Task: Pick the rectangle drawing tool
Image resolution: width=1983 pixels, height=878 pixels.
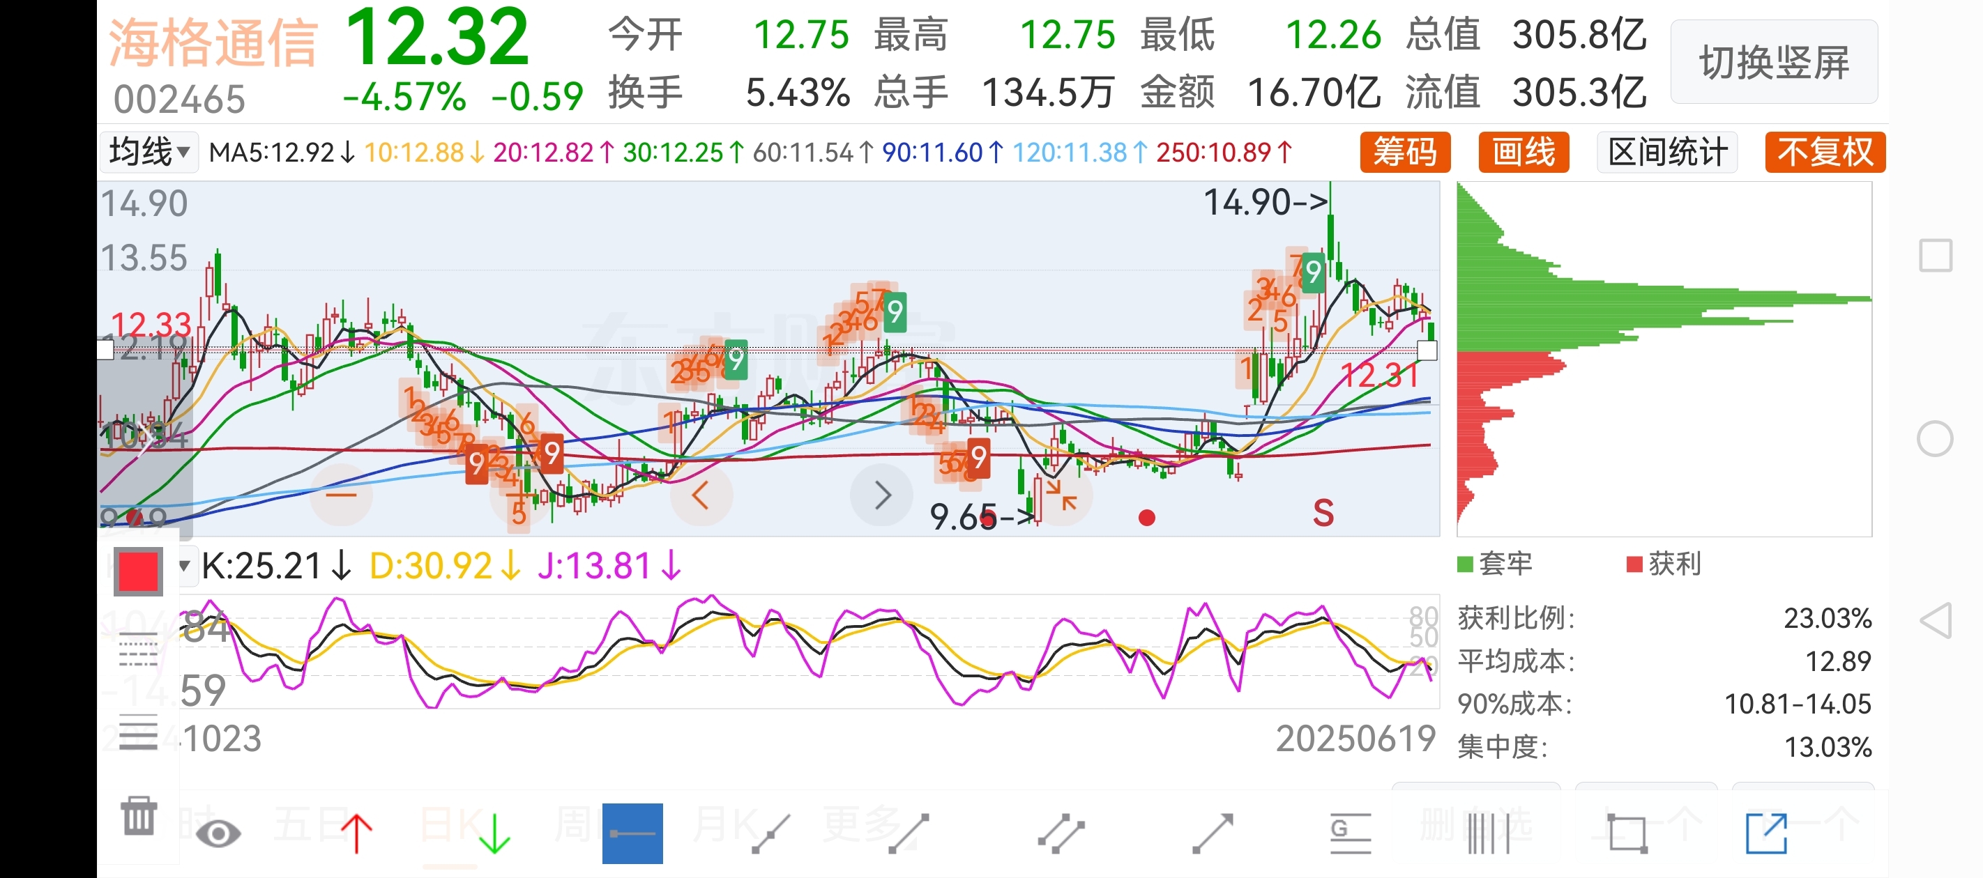Action: click(1627, 833)
